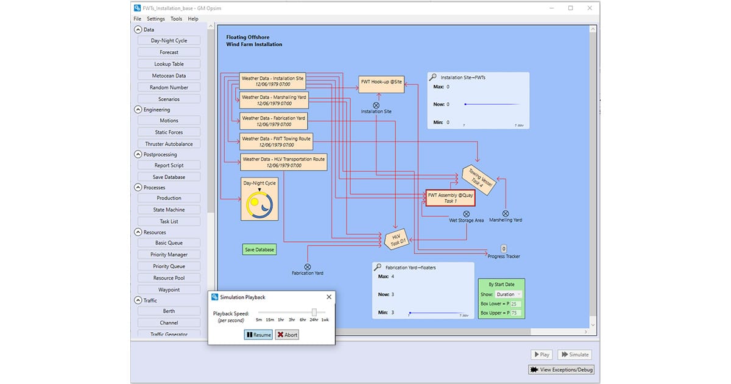
Task: Click the Playback Speed slider handle
Action: [x=314, y=313]
